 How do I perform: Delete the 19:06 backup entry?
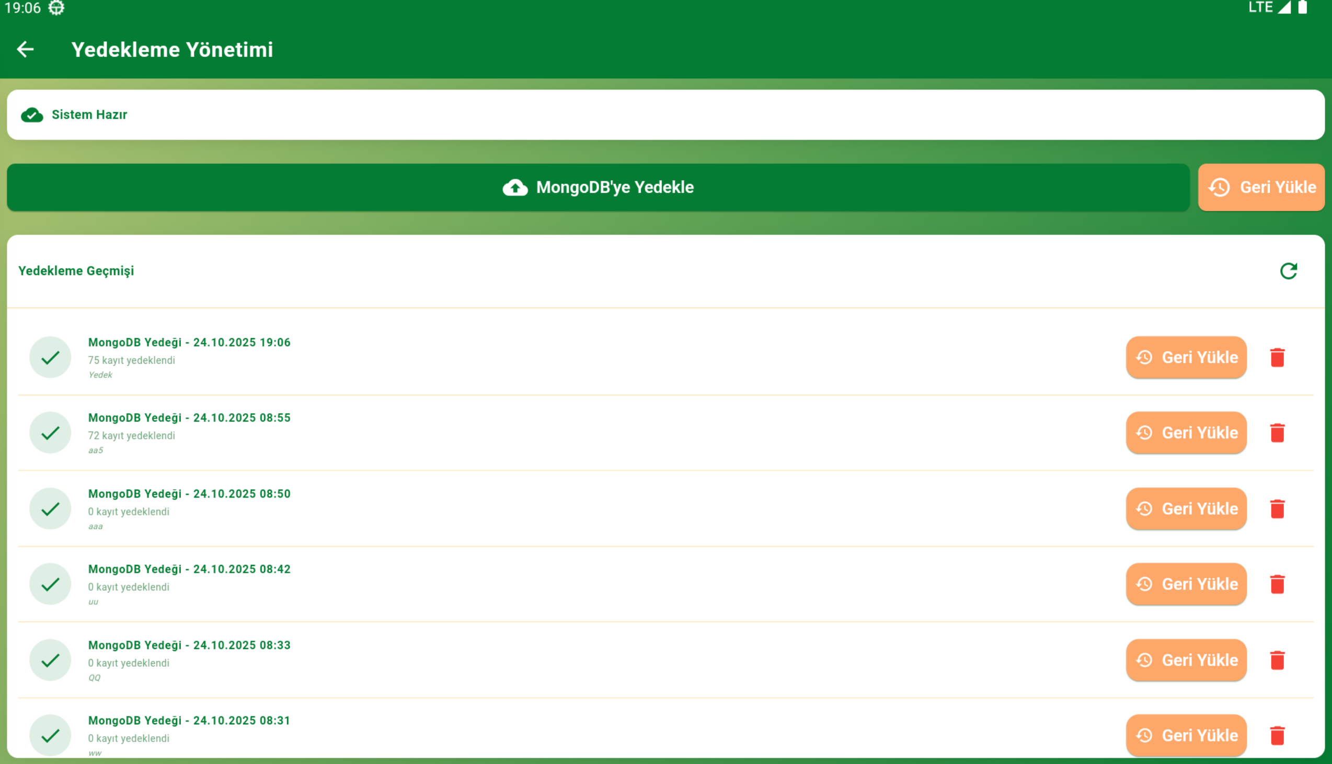click(x=1277, y=357)
